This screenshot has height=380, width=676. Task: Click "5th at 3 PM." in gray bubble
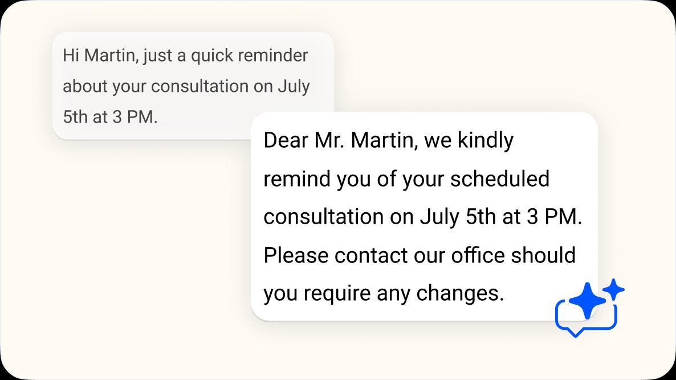point(109,117)
